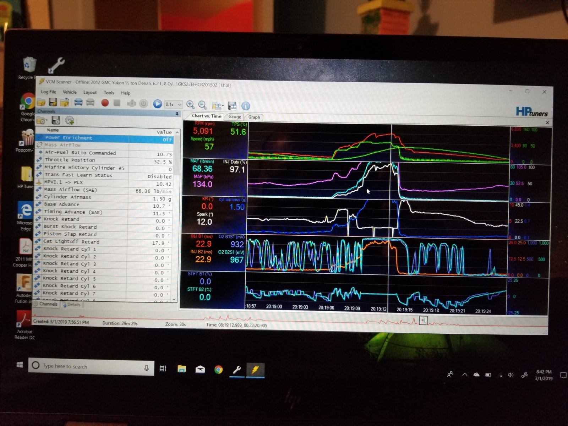
Task: Click the log overview timeline position marker
Action: point(423,320)
